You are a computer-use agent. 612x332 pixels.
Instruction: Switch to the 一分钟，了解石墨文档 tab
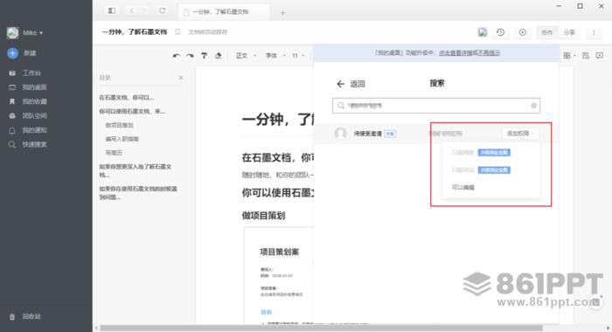pyautogui.click(x=224, y=12)
